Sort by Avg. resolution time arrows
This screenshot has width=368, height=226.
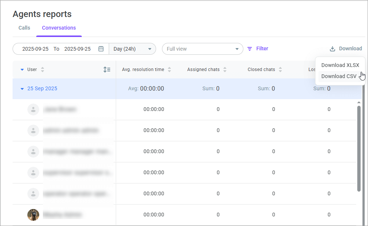tap(169, 70)
